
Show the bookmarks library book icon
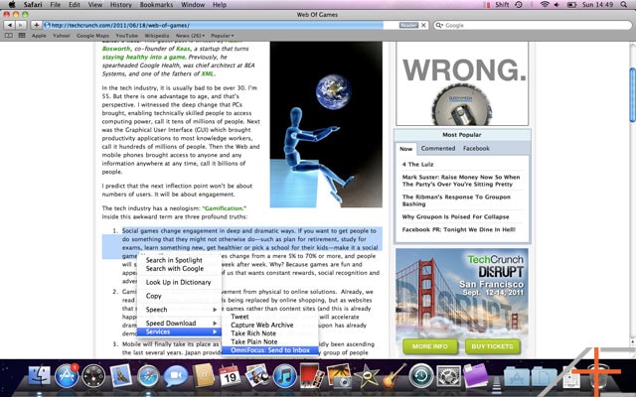pos(9,36)
